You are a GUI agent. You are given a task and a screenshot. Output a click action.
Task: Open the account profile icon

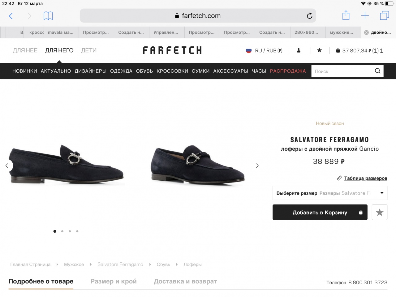click(x=299, y=50)
